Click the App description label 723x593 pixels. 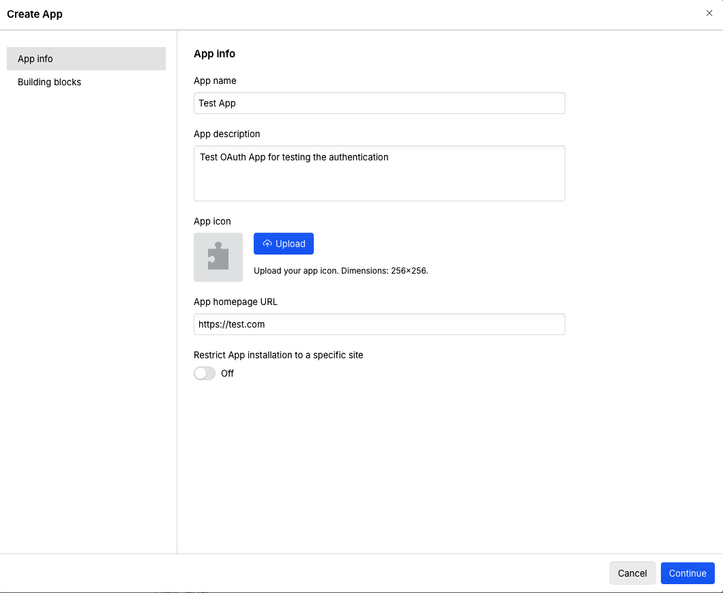[227, 134]
